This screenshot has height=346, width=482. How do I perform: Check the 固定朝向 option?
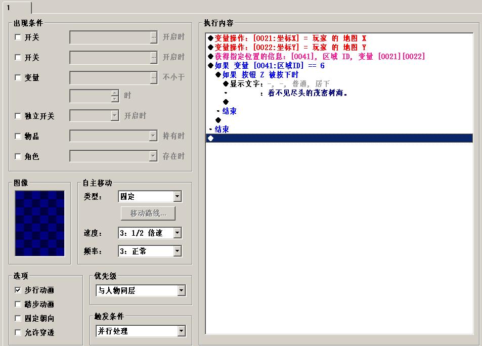pyautogui.click(x=18, y=318)
